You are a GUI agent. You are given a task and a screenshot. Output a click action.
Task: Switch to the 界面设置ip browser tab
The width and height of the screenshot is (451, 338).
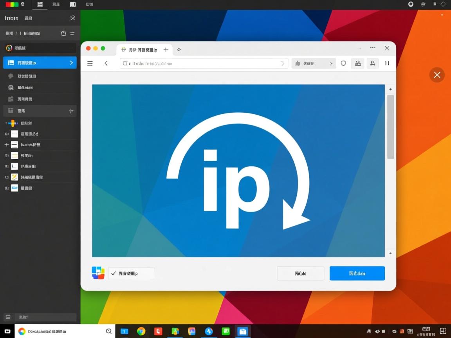141,50
